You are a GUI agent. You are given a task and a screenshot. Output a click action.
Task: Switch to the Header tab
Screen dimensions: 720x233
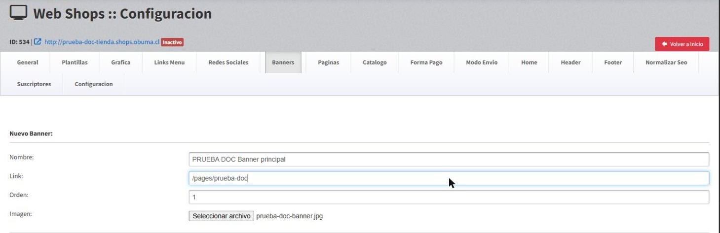(x=570, y=63)
